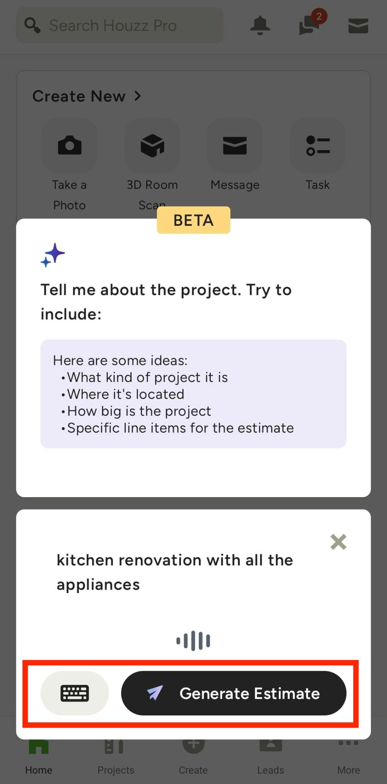Tap the voice waveform indicator

click(x=193, y=640)
